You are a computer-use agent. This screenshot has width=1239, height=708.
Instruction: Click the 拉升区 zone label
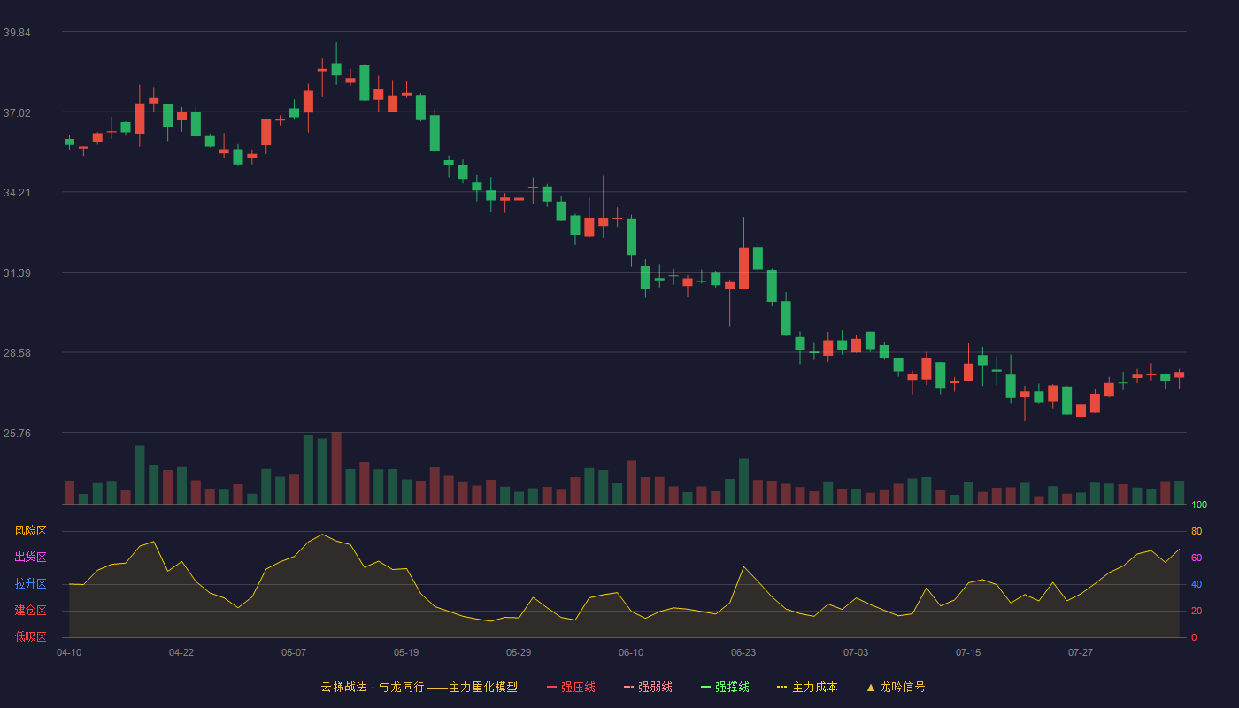point(30,584)
